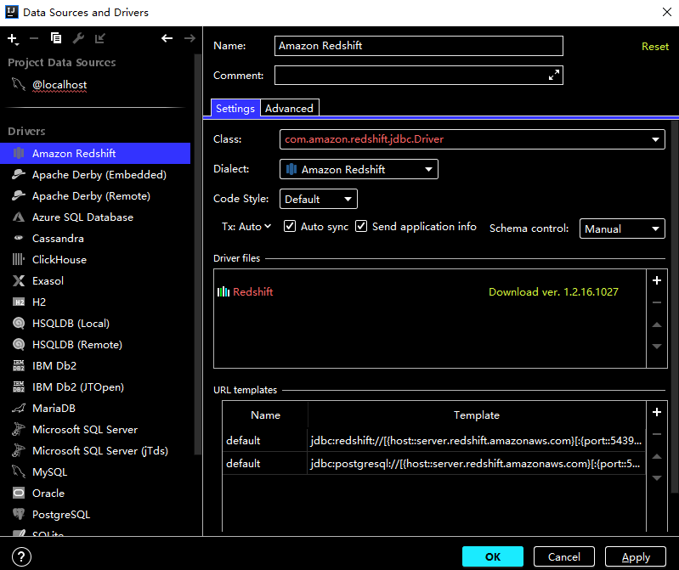Click Download ver. 1.2.16.1027 link
Screen dimensions: 679x570
553,291
